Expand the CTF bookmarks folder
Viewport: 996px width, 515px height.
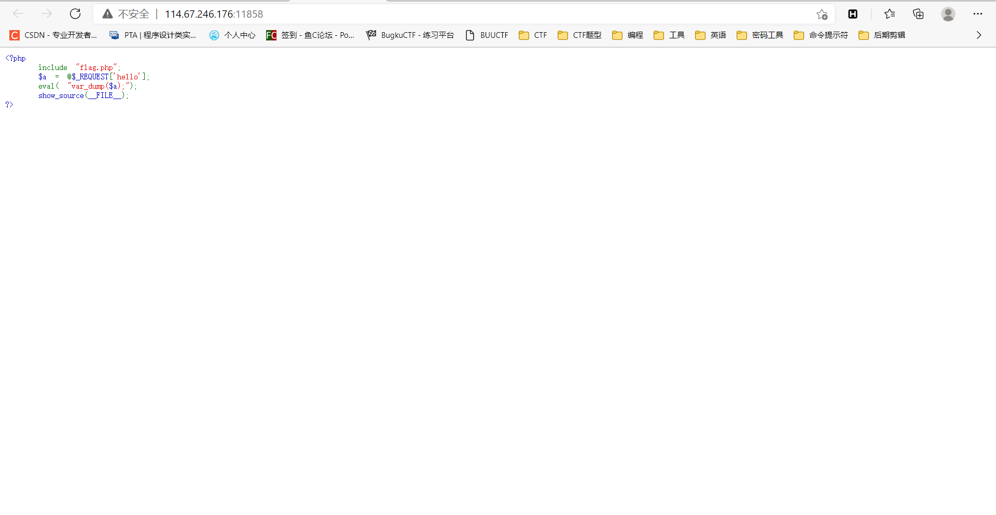[533, 35]
